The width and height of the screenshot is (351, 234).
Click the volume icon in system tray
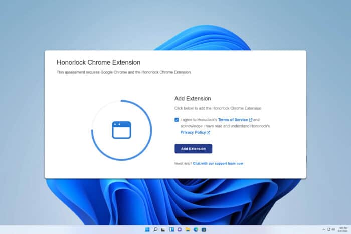(333, 230)
